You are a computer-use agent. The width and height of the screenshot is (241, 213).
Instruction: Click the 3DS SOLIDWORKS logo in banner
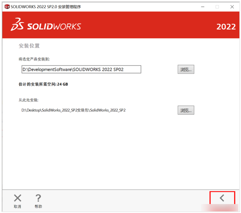[46, 25]
